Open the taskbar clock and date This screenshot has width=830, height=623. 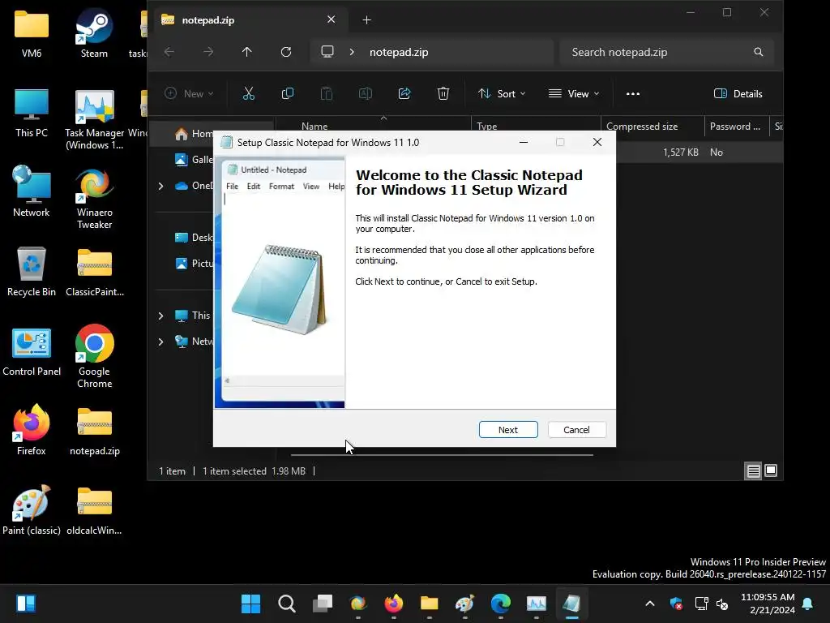point(767,604)
